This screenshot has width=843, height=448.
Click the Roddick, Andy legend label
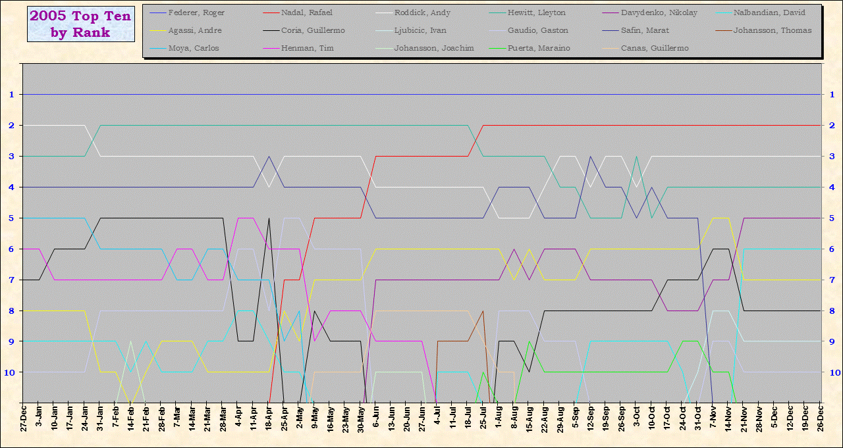[421, 12]
